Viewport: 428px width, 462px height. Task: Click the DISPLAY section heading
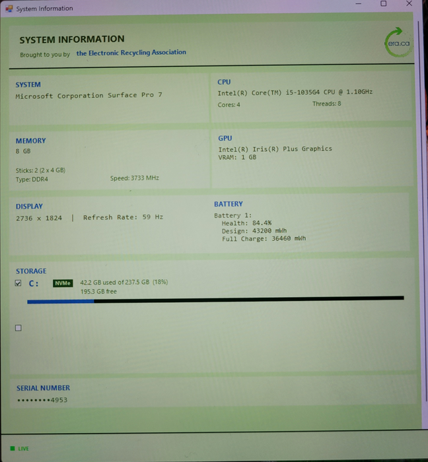(x=29, y=206)
